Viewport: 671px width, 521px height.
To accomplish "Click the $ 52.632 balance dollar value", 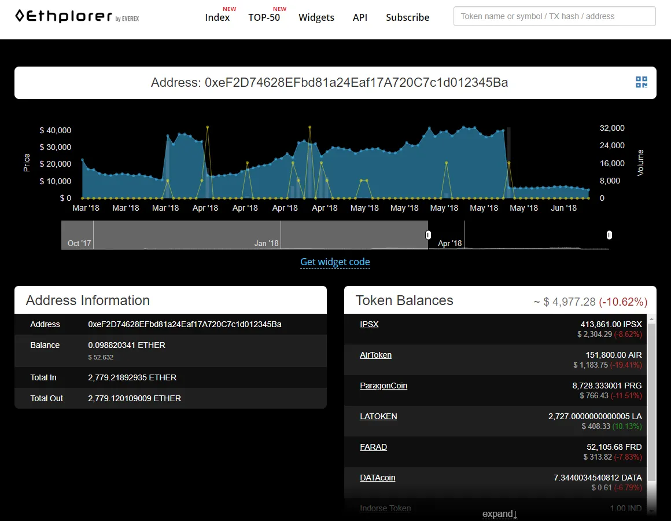I will click(101, 357).
